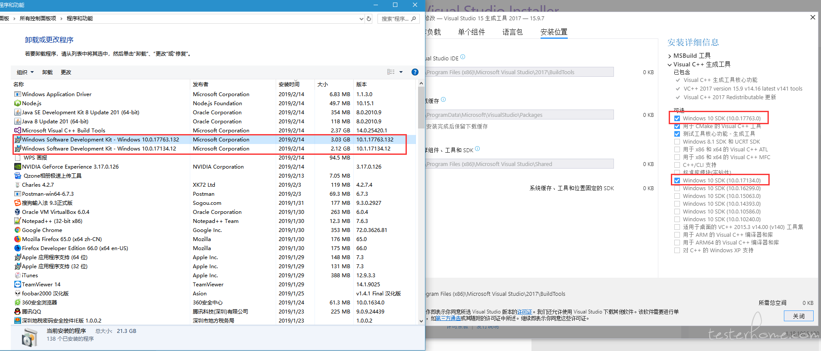This screenshot has height=351, width=821.
Task: Open the 第三方通告 link
Action: click(448, 318)
